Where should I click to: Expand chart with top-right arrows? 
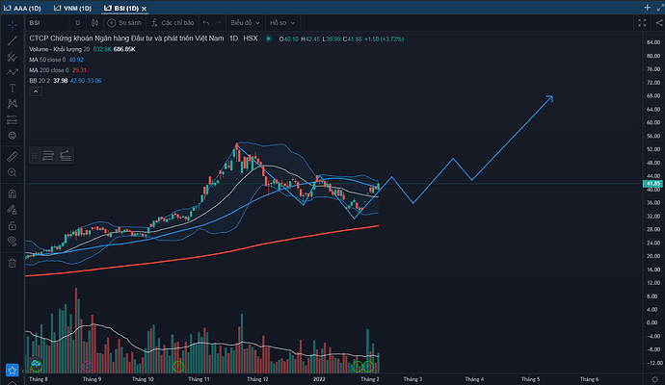tap(660, 8)
